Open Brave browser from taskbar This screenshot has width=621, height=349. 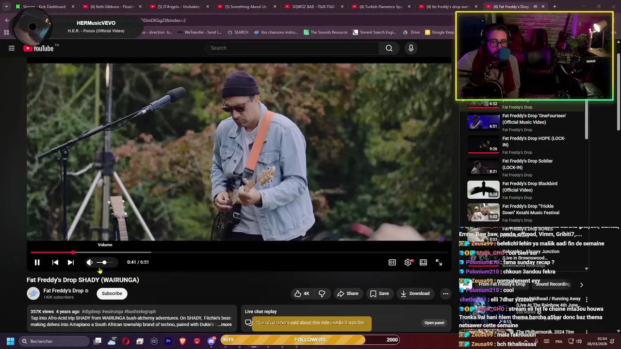tap(182, 341)
